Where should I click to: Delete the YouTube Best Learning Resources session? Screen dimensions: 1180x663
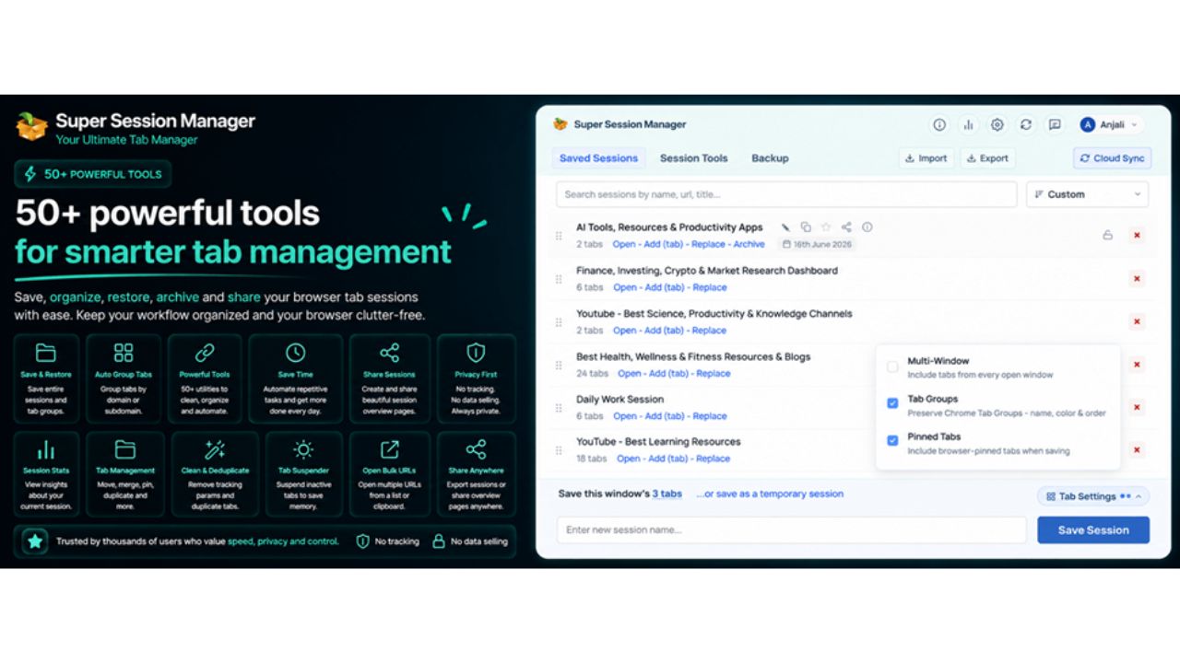point(1137,450)
